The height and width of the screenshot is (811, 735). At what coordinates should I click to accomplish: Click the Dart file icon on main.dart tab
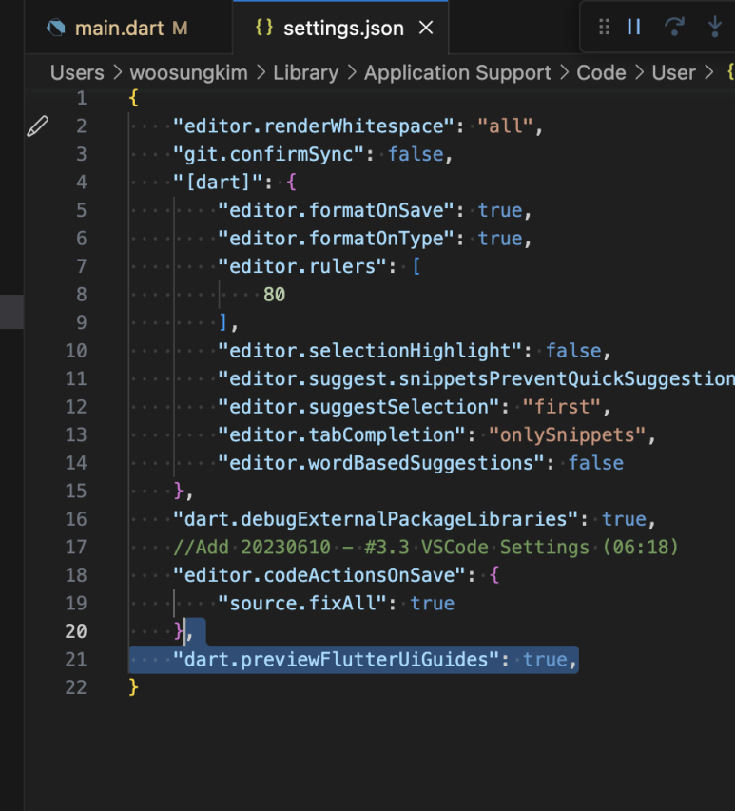[56, 28]
